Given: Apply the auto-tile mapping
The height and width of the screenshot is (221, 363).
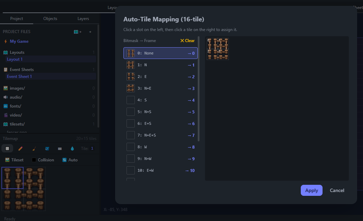Looking at the screenshot, I should pos(311,190).
